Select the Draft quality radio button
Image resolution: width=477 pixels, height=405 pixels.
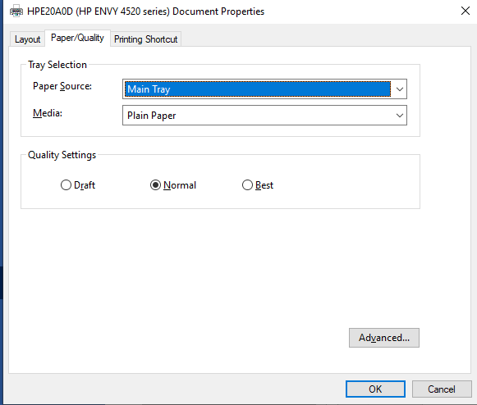coord(66,185)
